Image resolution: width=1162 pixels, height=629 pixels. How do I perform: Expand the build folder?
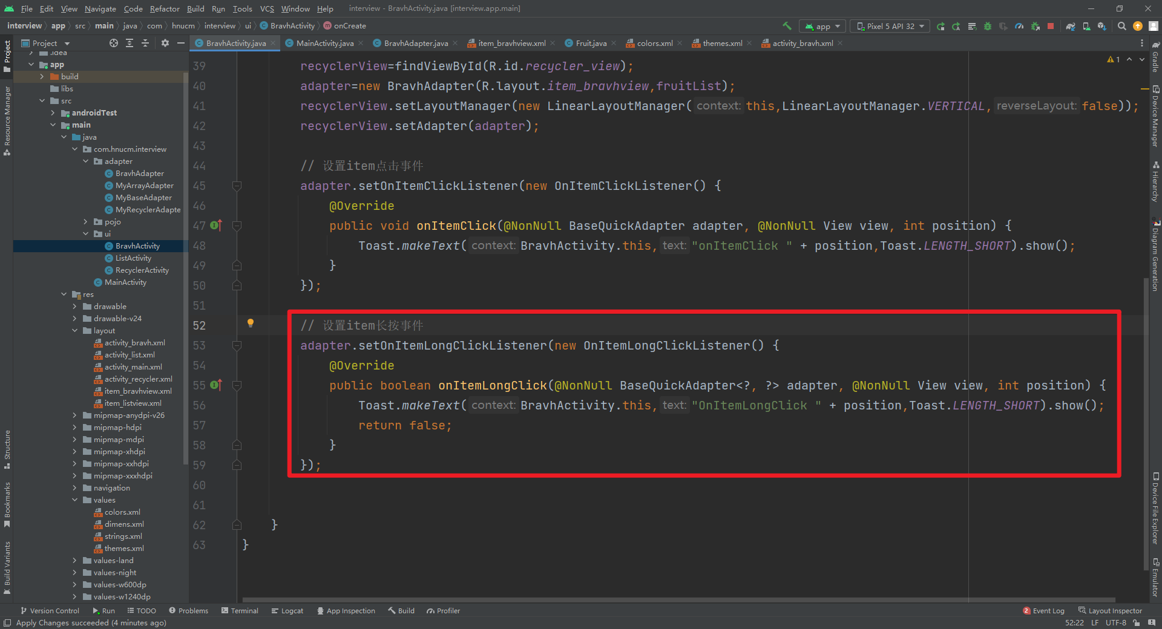click(x=42, y=77)
